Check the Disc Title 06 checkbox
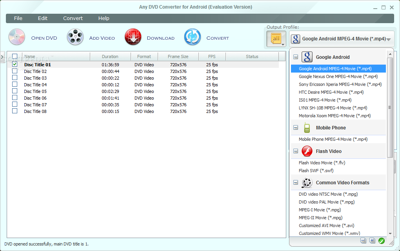 [x=15, y=98]
